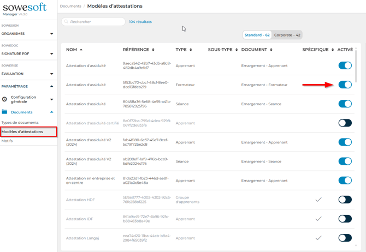Screen dimensions: 366x252
Task: Collapse the PARAMÉTRAGE section arrow
Action: coord(51,86)
